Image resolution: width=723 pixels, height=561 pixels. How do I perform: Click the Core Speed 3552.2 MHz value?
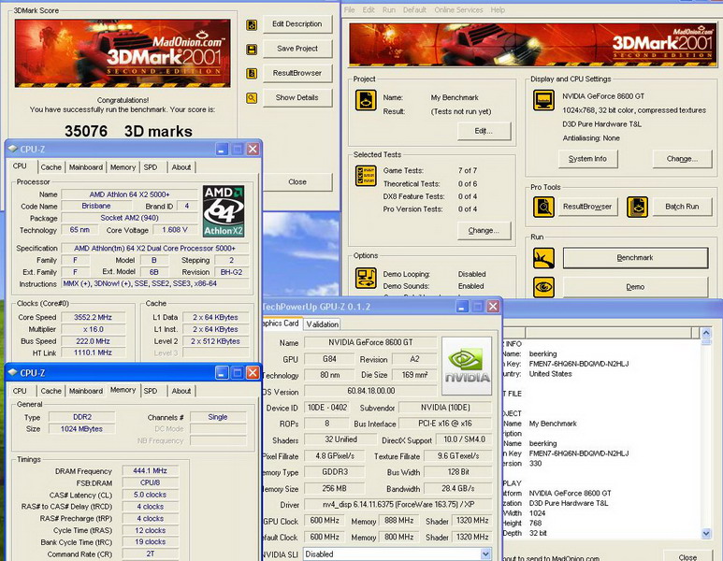click(x=93, y=317)
